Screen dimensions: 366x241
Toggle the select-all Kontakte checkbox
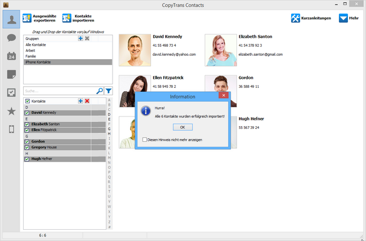click(x=28, y=101)
